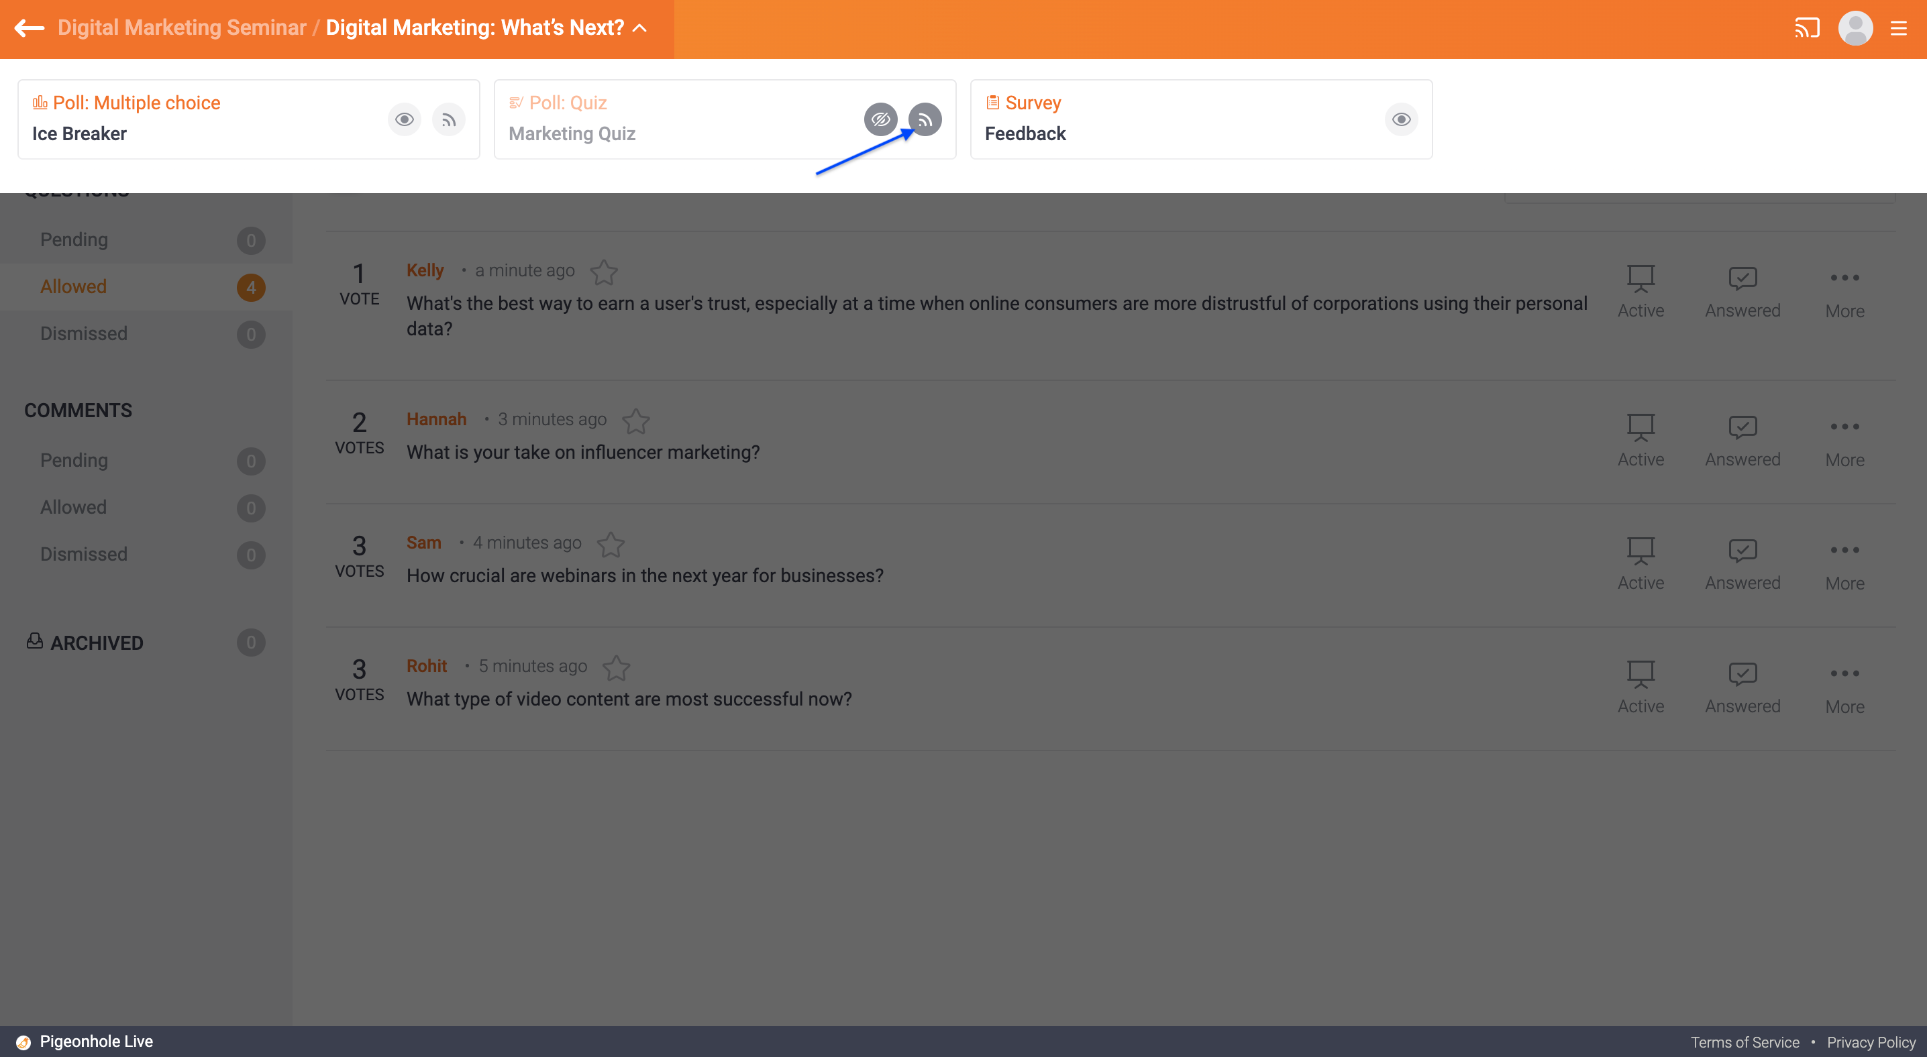Select Pending under Questions
1927x1057 pixels.
coord(74,240)
